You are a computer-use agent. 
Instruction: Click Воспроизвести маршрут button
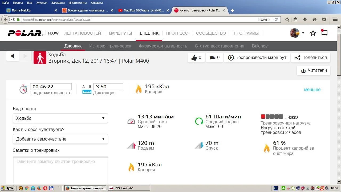pyautogui.click(x=257, y=58)
